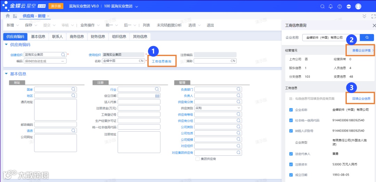This screenshot has width=376, height=182.
Task: Open the apps grid icon beside home
Action: tap(15, 16)
